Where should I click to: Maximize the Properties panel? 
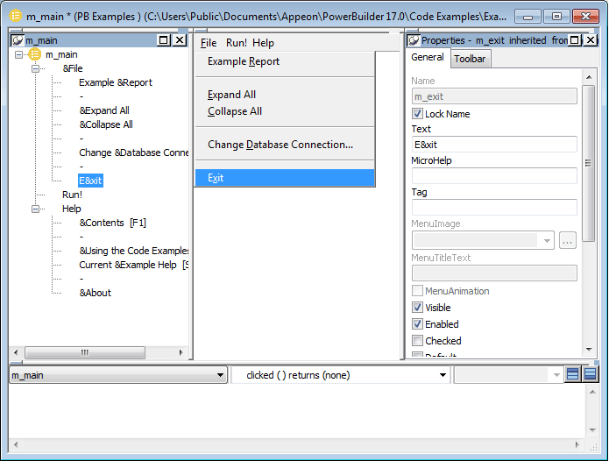point(575,40)
